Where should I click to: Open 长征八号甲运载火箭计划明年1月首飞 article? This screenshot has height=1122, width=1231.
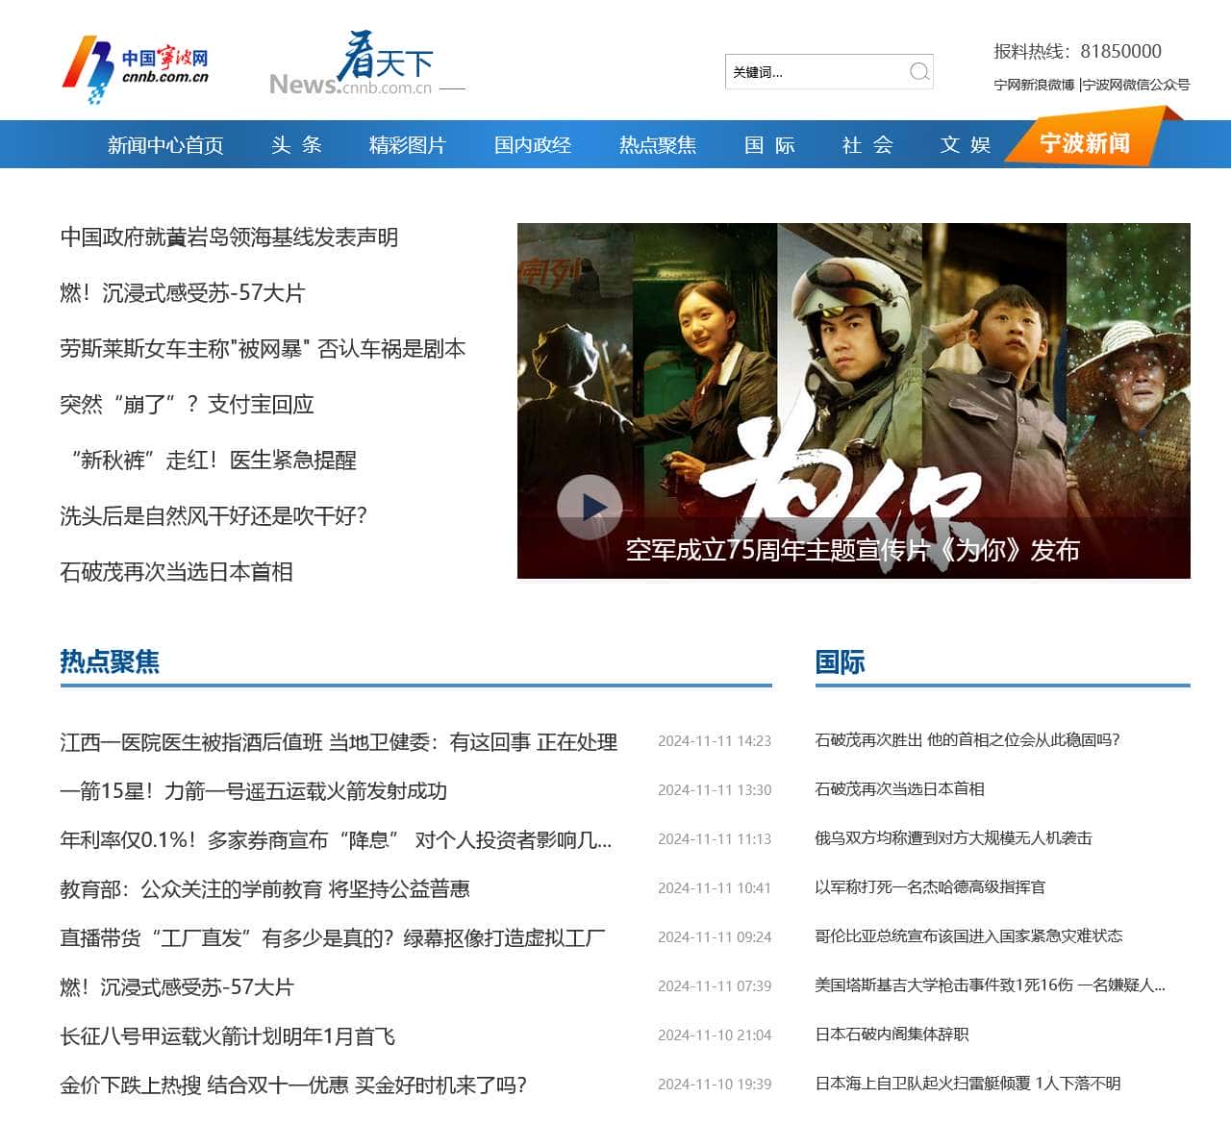pyautogui.click(x=228, y=1036)
